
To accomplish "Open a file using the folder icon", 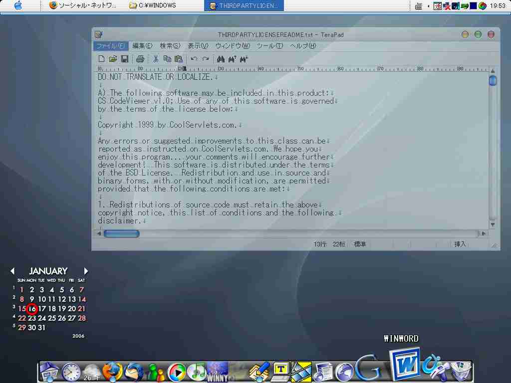I will pyautogui.click(x=113, y=59).
